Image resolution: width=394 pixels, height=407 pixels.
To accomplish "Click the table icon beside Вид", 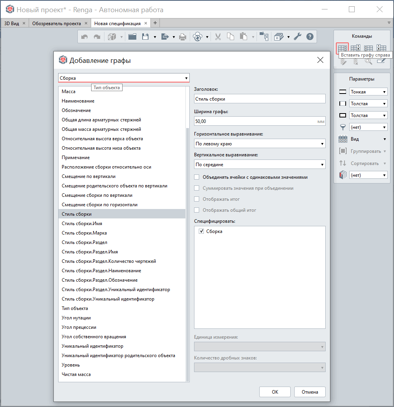I will click(x=343, y=139).
